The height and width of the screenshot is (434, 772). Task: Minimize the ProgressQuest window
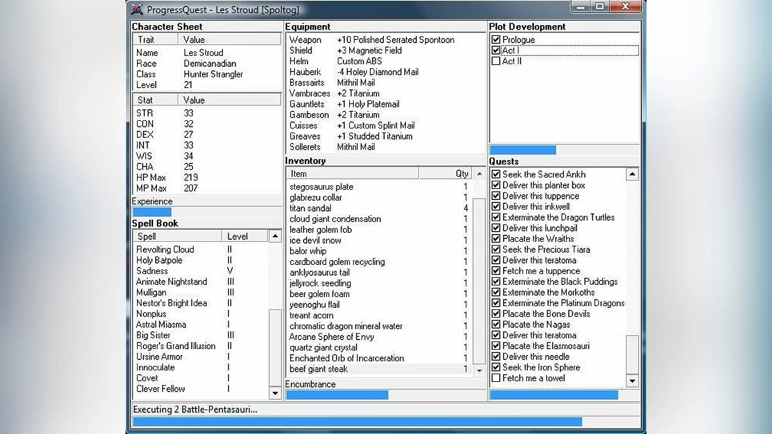(x=581, y=6)
